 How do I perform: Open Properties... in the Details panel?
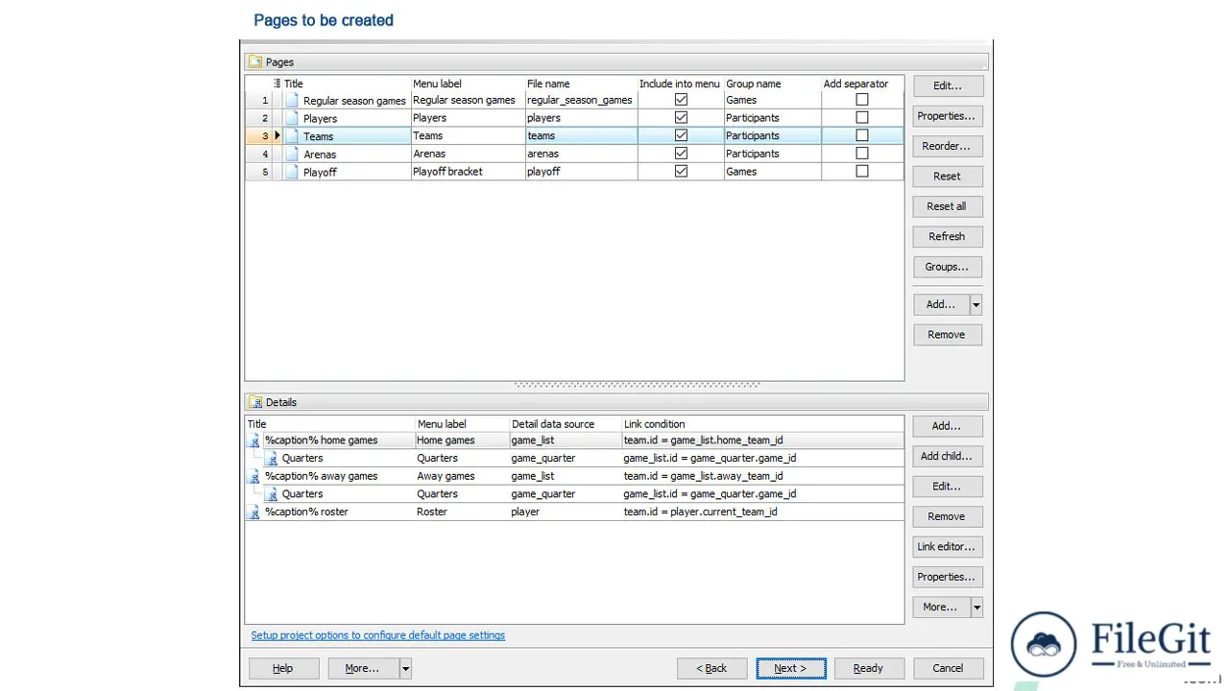coord(947,577)
